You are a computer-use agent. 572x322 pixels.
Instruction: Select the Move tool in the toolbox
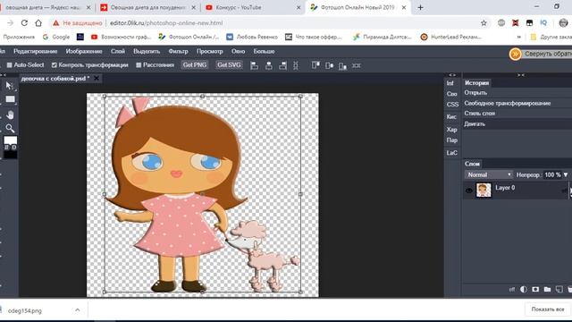tap(10, 86)
